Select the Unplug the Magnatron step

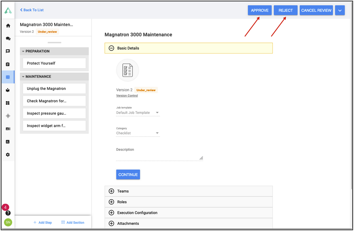coord(54,89)
